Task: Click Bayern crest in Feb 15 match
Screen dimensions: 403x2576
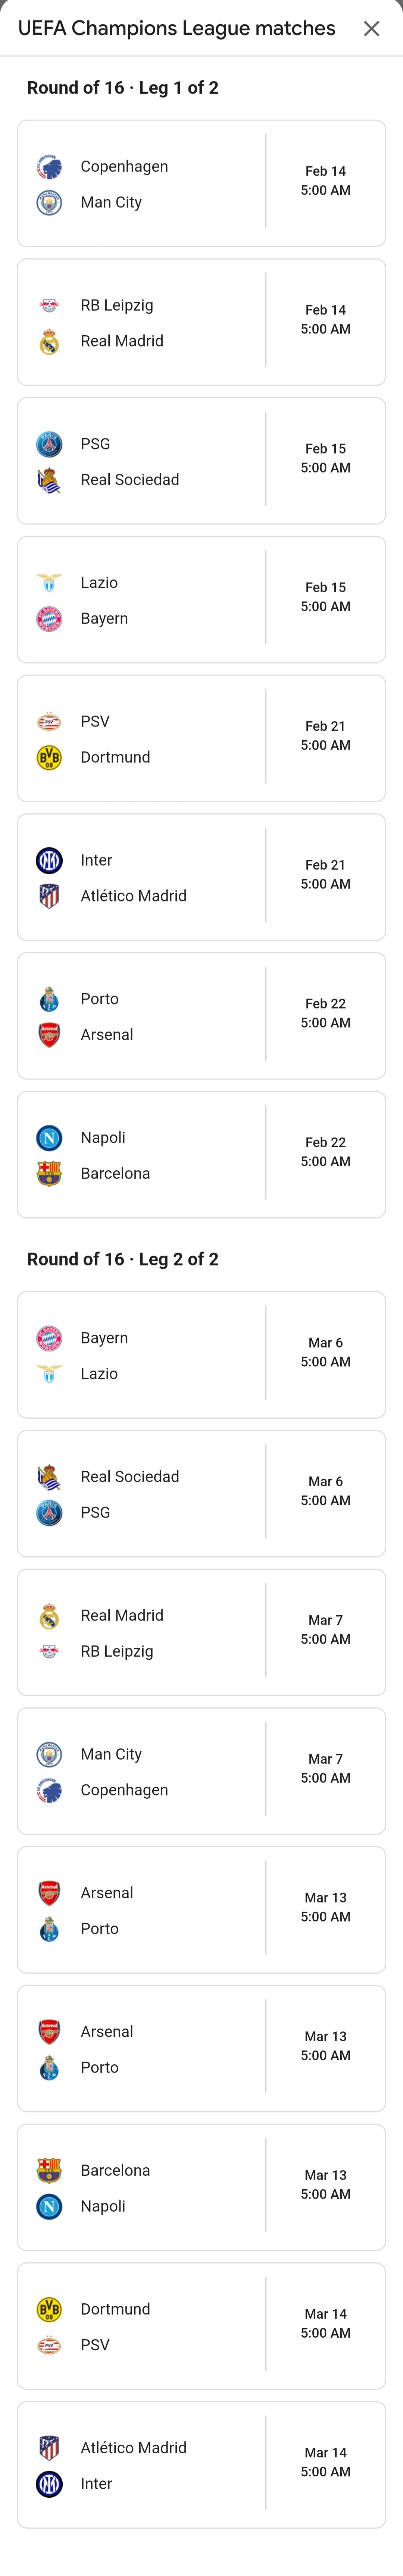Action: (49, 619)
